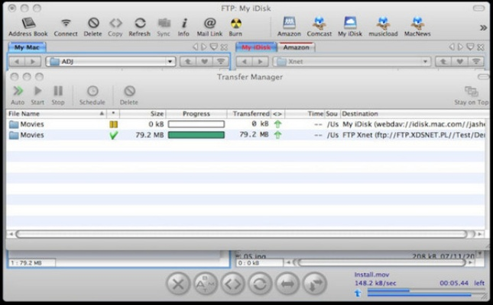Click Schedule in Transfer Manager
The height and width of the screenshot is (305, 493).
point(92,95)
